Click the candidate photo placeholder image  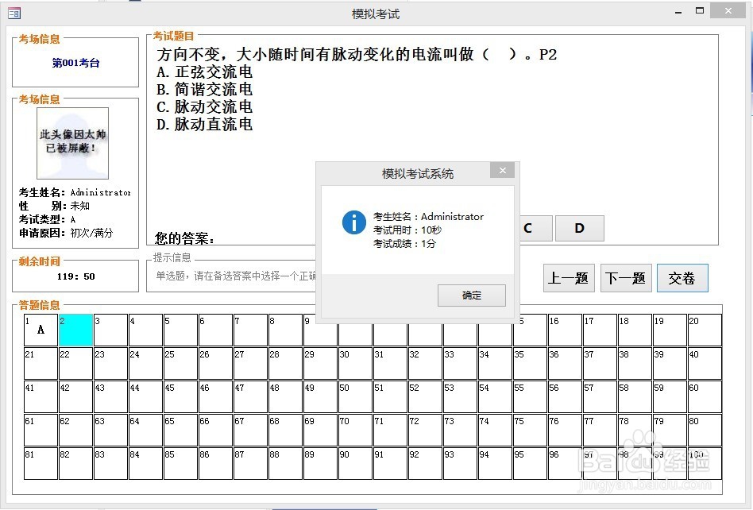click(x=72, y=144)
